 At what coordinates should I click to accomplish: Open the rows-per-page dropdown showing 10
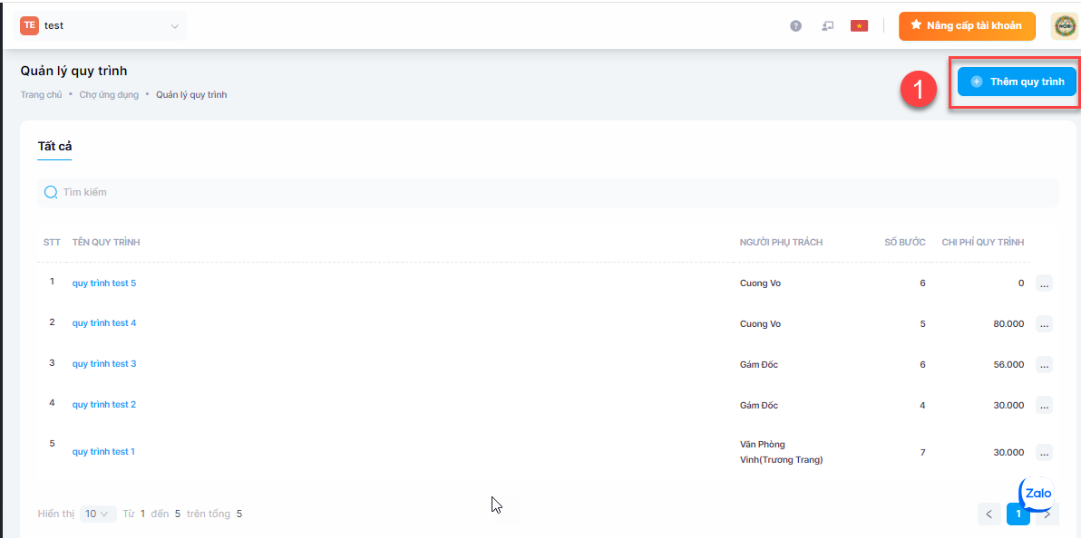pos(97,514)
